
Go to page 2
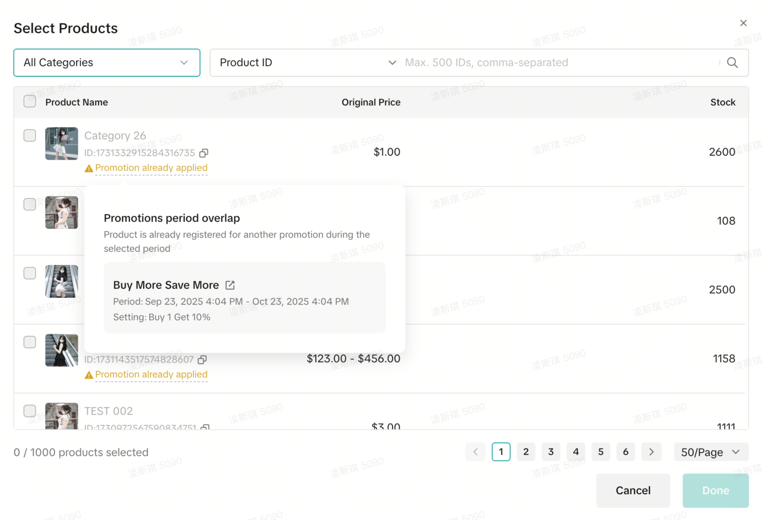pyautogui.click(x=526, y=452)
